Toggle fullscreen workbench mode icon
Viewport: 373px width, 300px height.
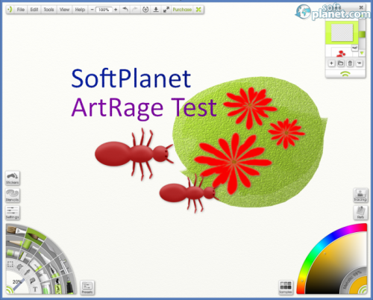click(x=166, y=10)
